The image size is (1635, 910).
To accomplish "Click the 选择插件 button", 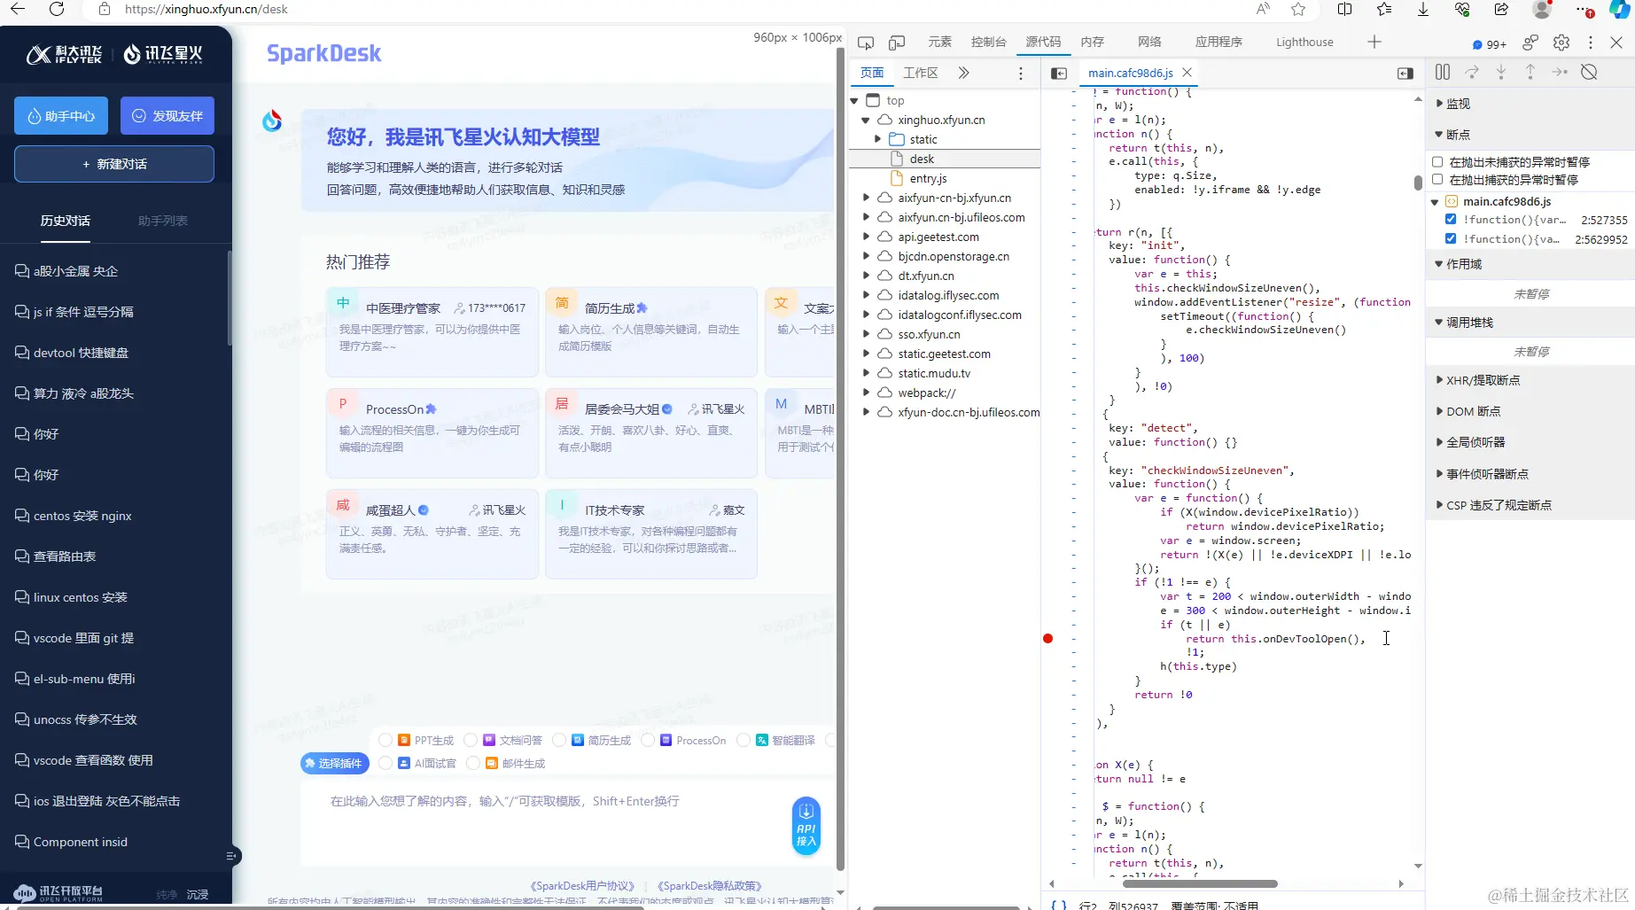I will (334, 763).
